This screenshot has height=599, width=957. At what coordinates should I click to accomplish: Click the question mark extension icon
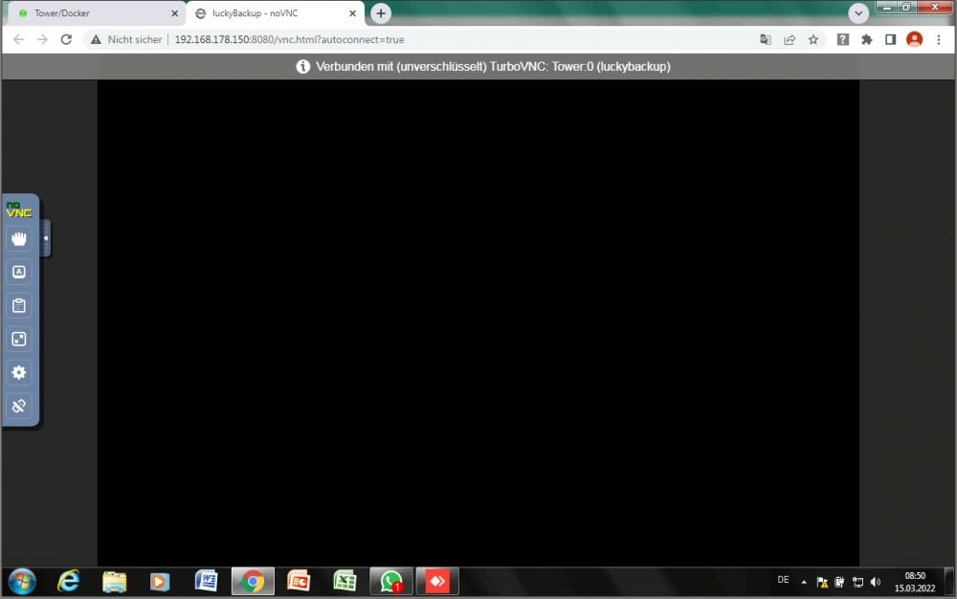(843, 39)
